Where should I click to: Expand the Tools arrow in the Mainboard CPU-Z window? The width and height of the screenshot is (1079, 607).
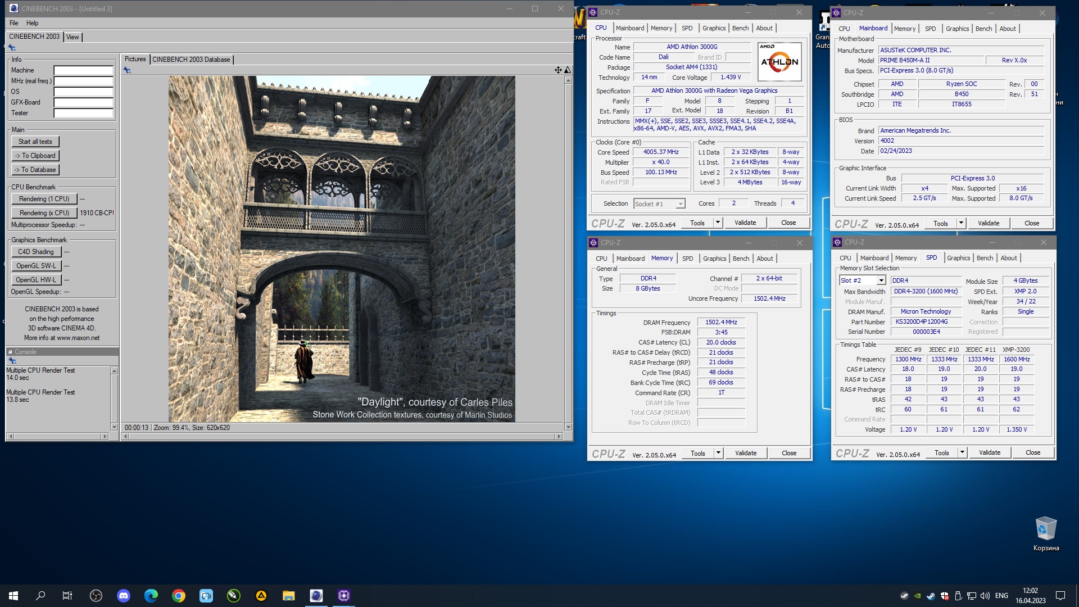(x=961, y=223)
